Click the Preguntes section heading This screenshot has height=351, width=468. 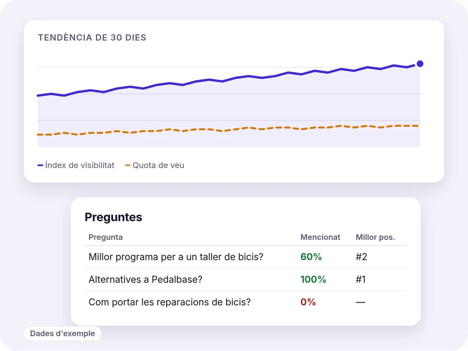(x=113, y=217)
